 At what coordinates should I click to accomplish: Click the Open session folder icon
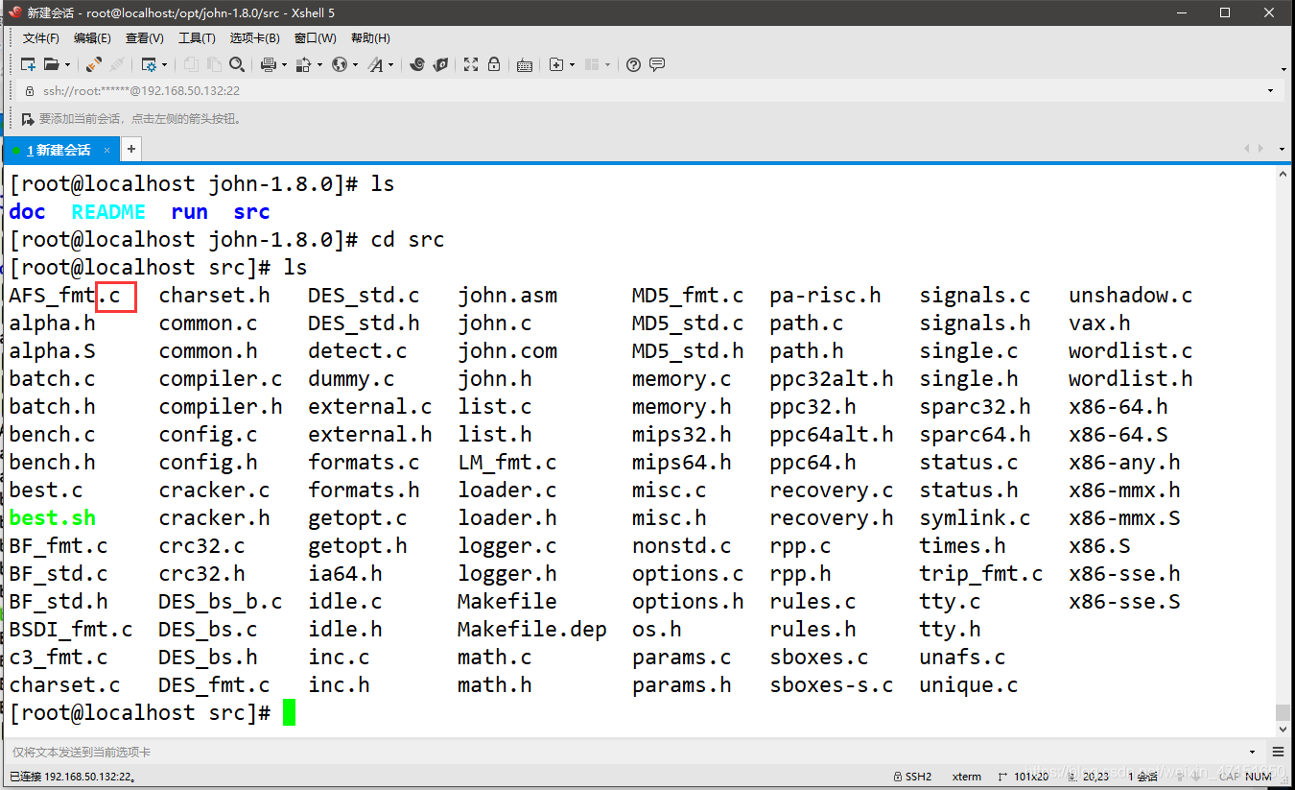tap(52, 64)
